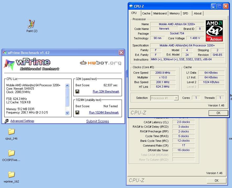This screenshot has width=232, height=188.
Task: Click the wPrime title bar icon
Action: pyautogui.click(x=5, y=52)
